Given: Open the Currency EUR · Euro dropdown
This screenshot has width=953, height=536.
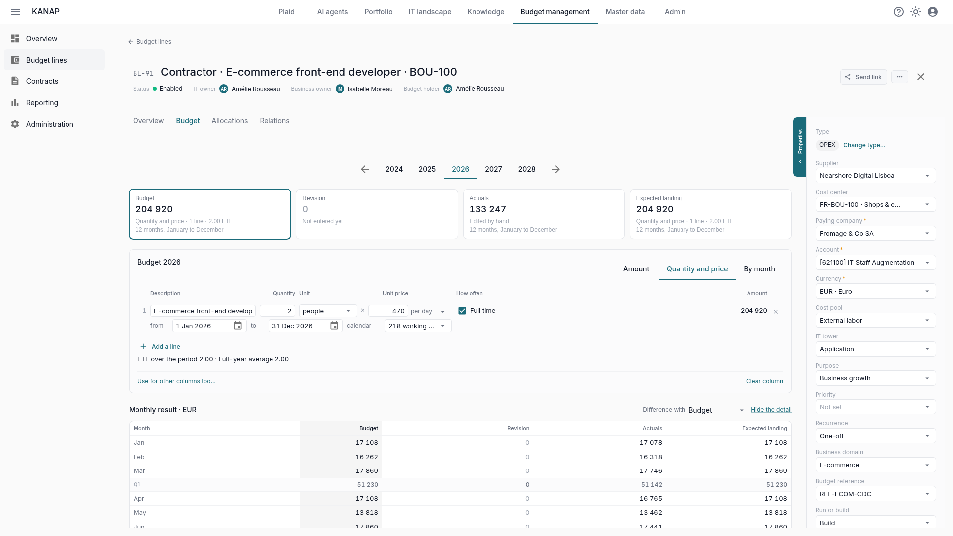Looking at the screenshot, I should (x=876, y=291).
